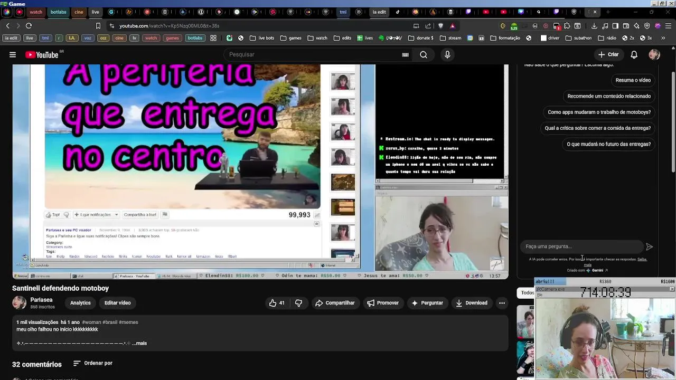Viewport: 676px width, 380px height.
Task: Switch to the 'botlabs' tab group
Action: 59,12
